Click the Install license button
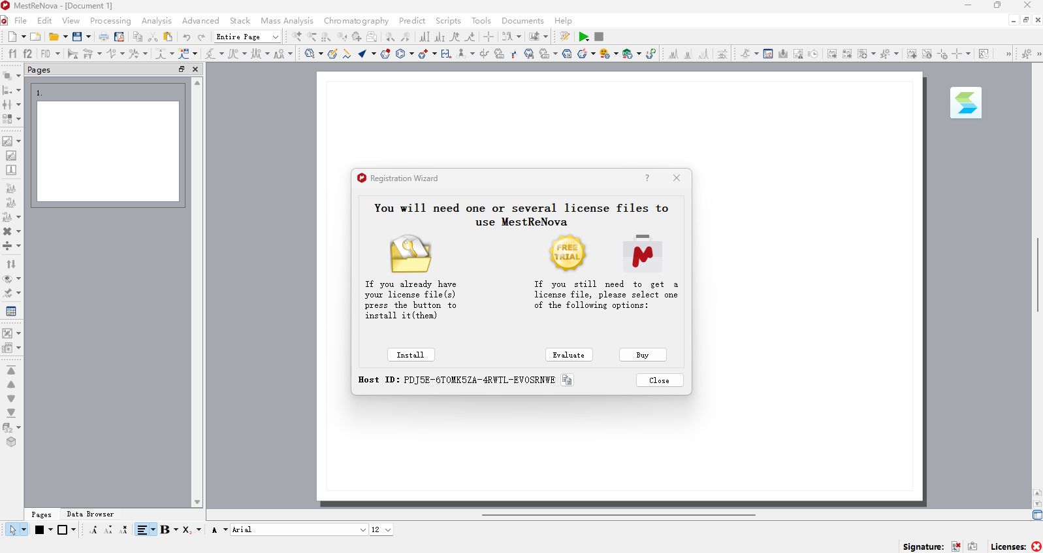1043x553 pixels. click(411, 355)
